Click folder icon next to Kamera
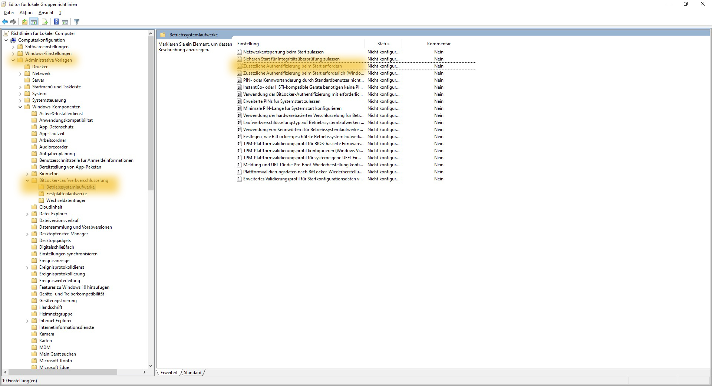This screenshot has width=712, height=386. pos(34,334)
